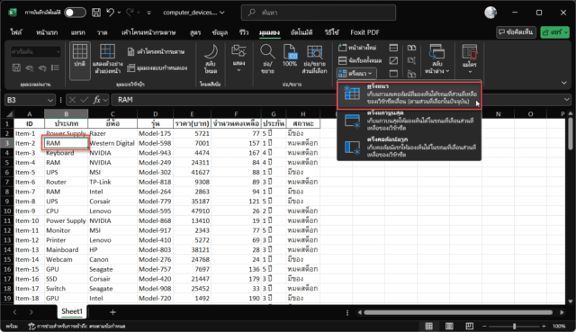Click the horizontal scrollbar
The width and height of the screenshot is (576, 332).
click(458, 312)
